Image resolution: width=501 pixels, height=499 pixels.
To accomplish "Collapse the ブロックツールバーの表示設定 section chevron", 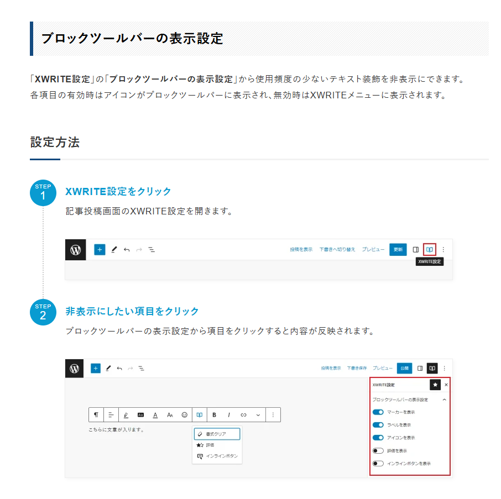I will click(444, 400).
